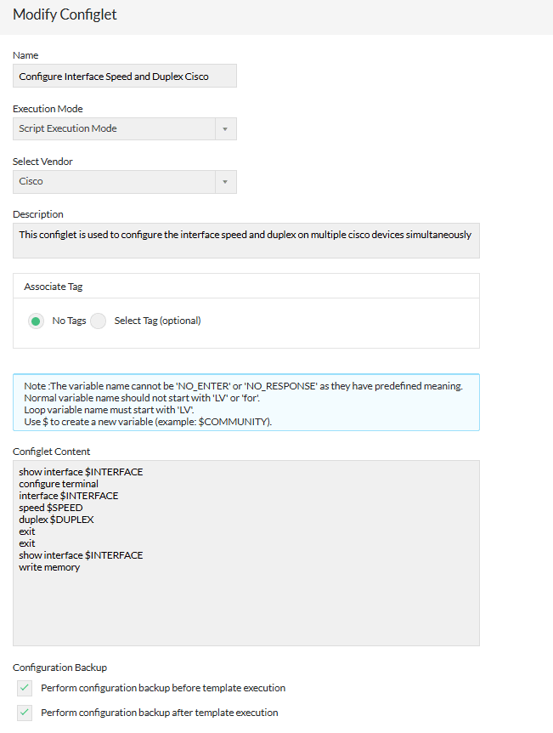
Task: Click the 'configure terminal' line
Action: (57, 483)
